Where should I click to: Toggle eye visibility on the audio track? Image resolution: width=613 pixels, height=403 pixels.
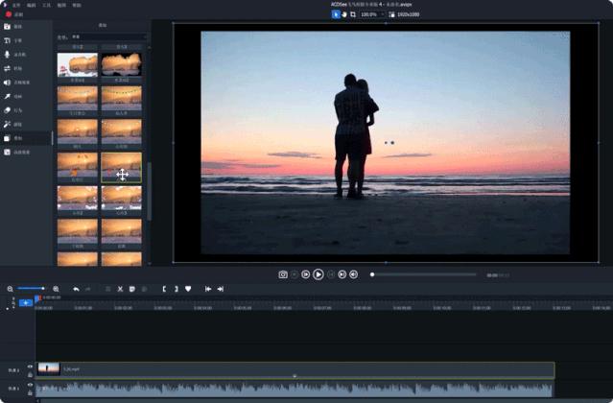(30, 386)
